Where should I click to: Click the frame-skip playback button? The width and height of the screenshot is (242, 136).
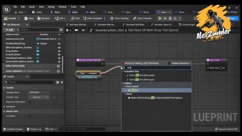tap(165, 19)
